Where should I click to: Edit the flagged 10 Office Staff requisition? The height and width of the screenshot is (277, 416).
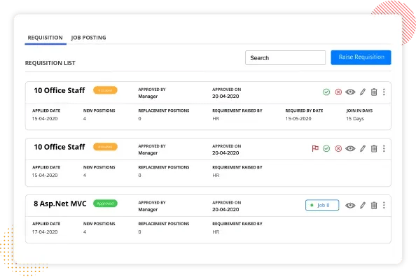(x=363, y=148)
